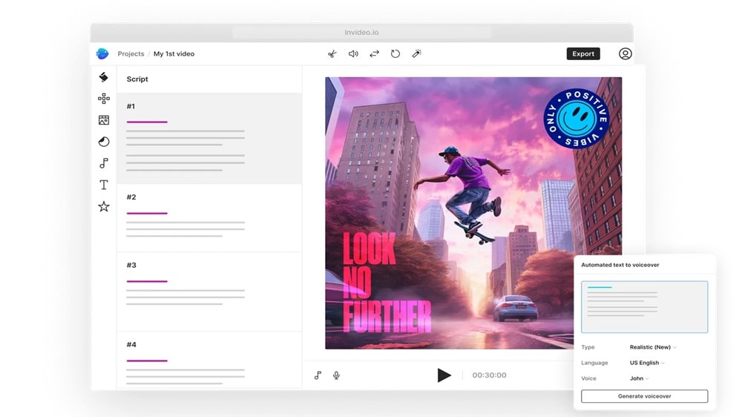Open the Type Realistic (New) dropdown
Image resolution: width=742 pixels, height=417 pixels.
coord(653,347)
